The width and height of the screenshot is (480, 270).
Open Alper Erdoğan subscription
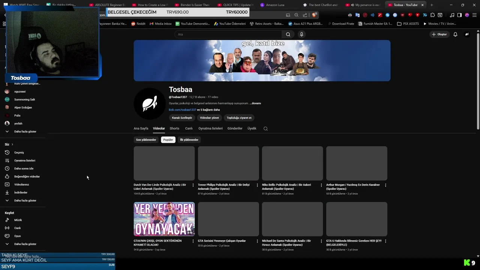pos(23,108)
